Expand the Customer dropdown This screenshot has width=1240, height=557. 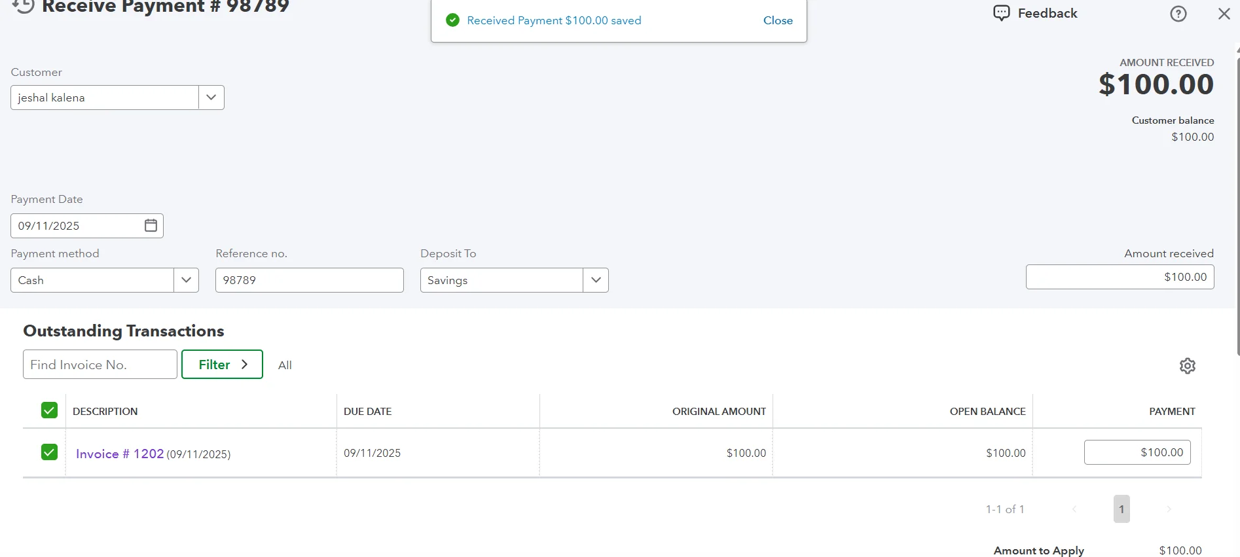211,98
